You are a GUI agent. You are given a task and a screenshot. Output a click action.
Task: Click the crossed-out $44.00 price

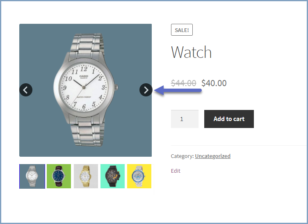[x=183, y=83]
